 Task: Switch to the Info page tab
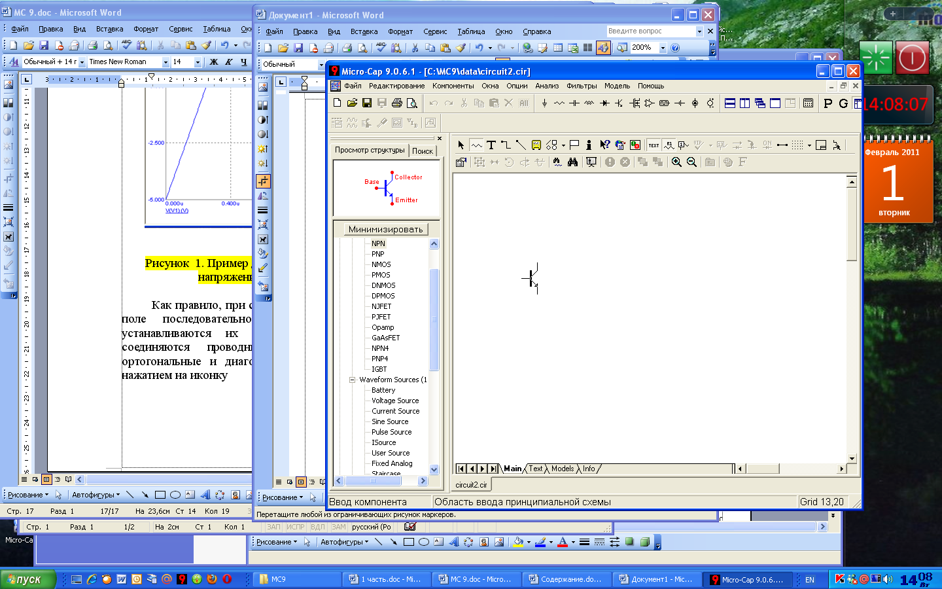[x=589, y=469]
